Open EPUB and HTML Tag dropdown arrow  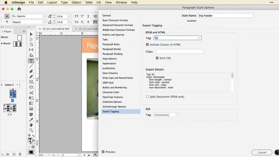[x=199, y=38]
